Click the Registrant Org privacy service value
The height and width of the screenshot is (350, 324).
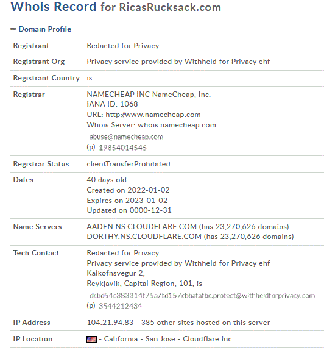click(178, 62)
